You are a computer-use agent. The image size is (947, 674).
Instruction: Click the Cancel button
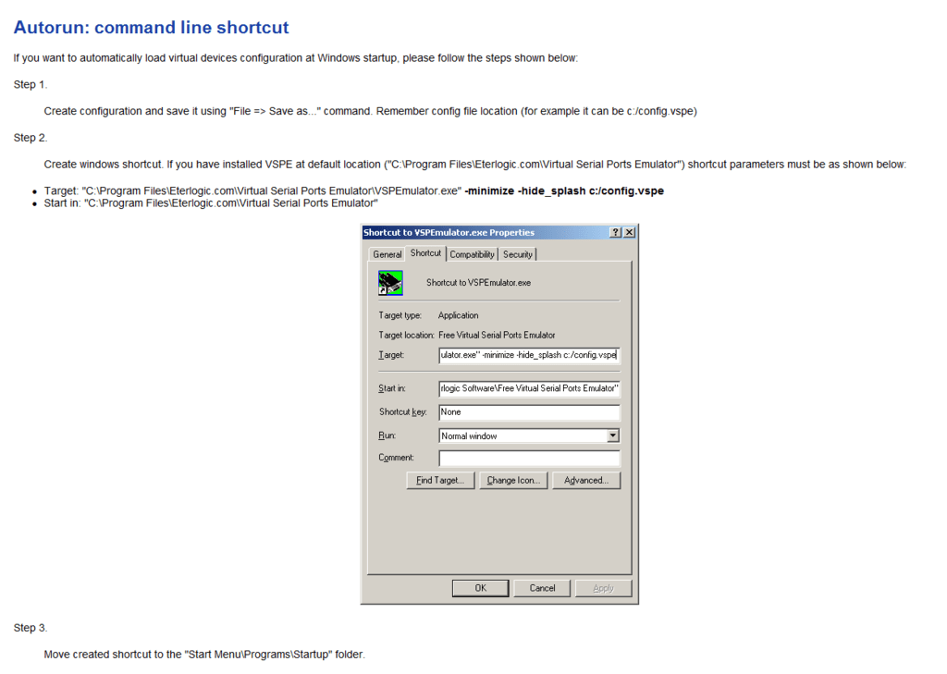[x=542, y=587]
